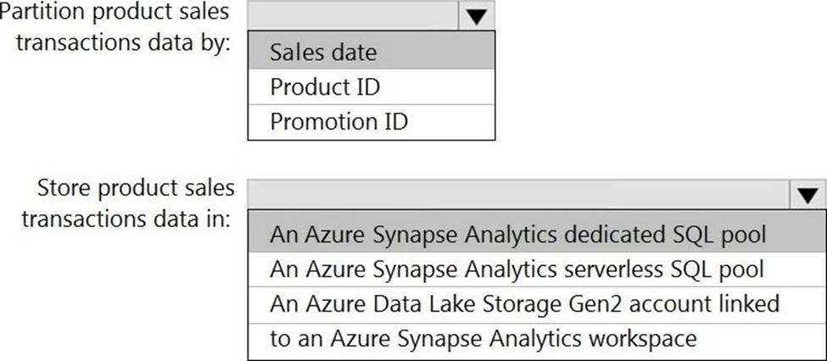
Task: Choose Product ID from the list
Action: point(325,87)
